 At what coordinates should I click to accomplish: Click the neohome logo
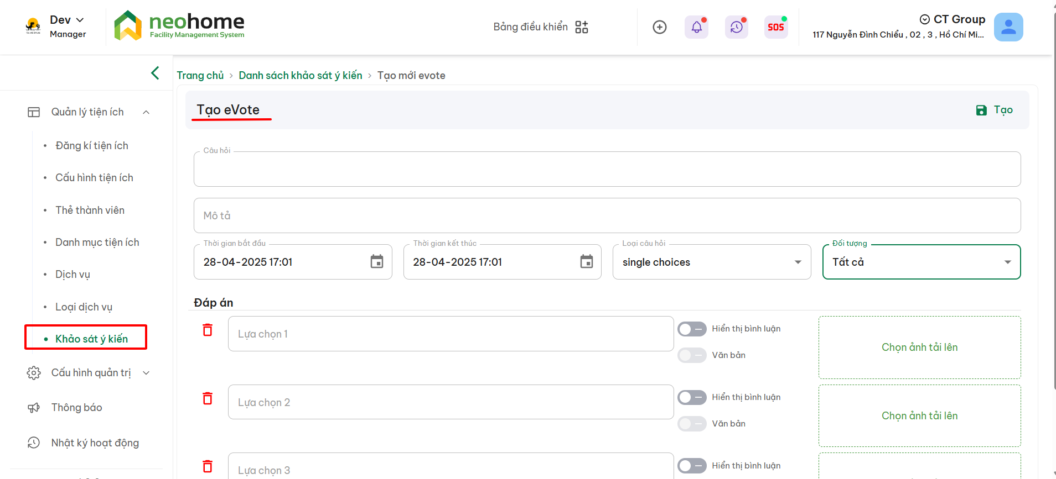179,25
